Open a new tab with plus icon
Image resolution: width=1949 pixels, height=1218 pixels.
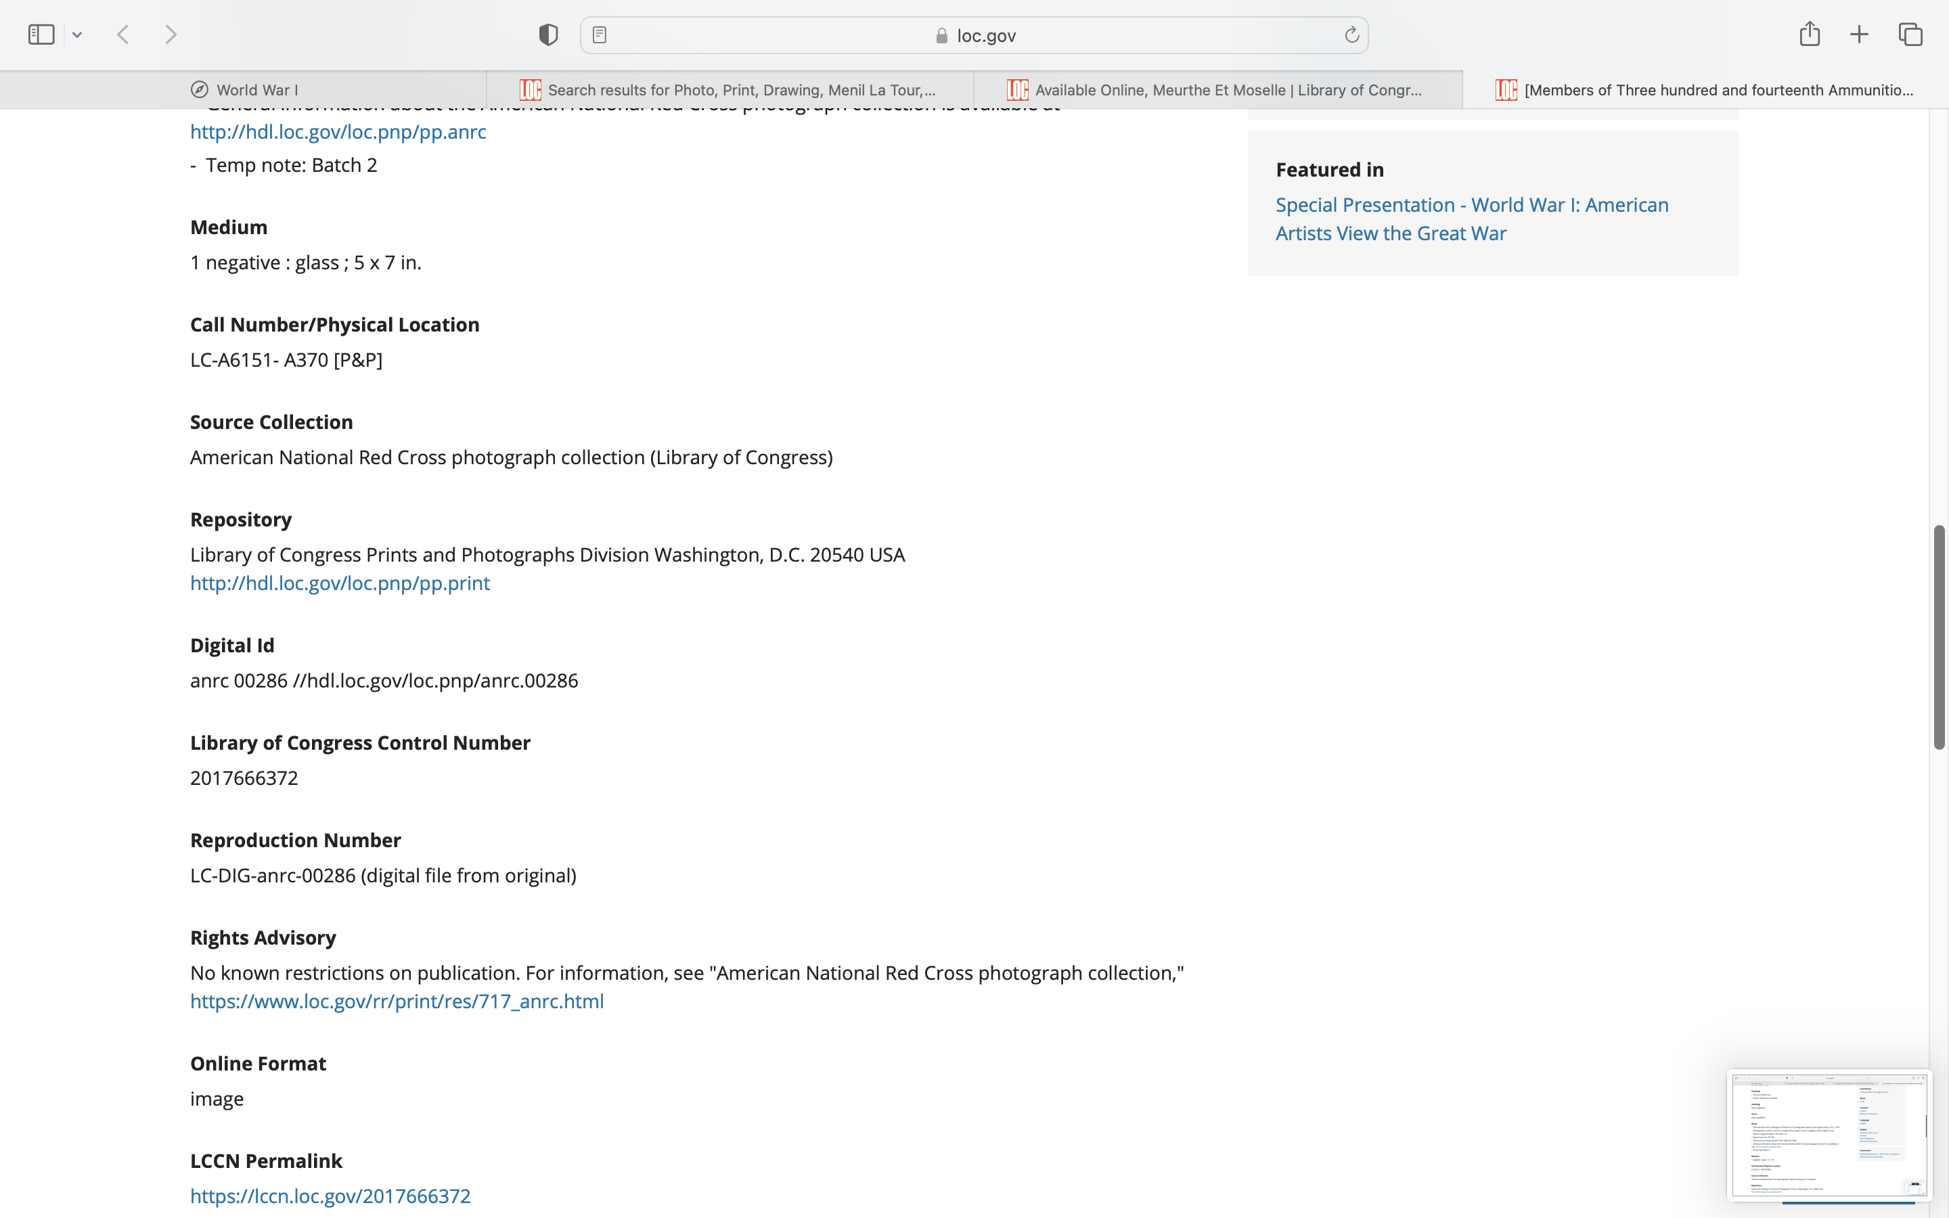1859,35
